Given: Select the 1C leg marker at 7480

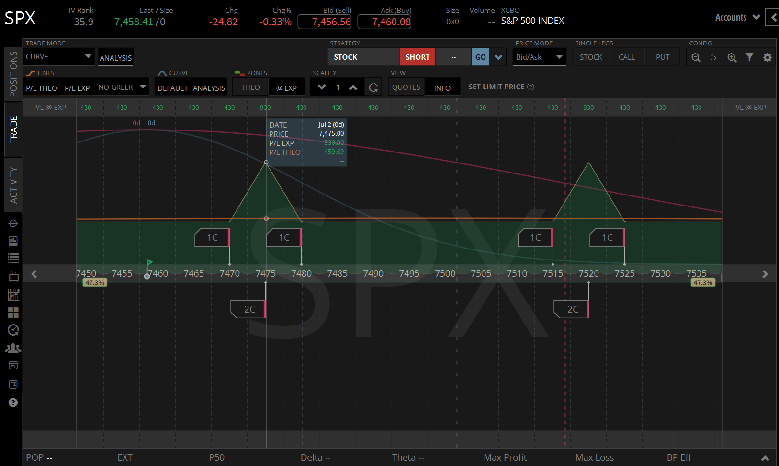Looking at the screenshot, I should click(x=284, y=238).
